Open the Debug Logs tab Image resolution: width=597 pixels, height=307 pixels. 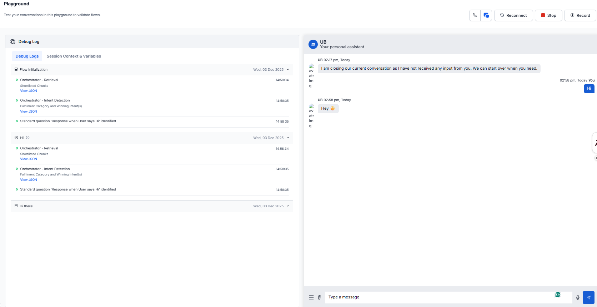(27, 56)
